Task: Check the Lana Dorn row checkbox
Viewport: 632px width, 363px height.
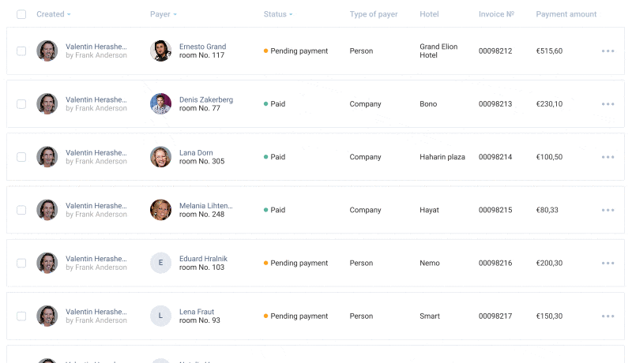Action: tap(21, 157)
